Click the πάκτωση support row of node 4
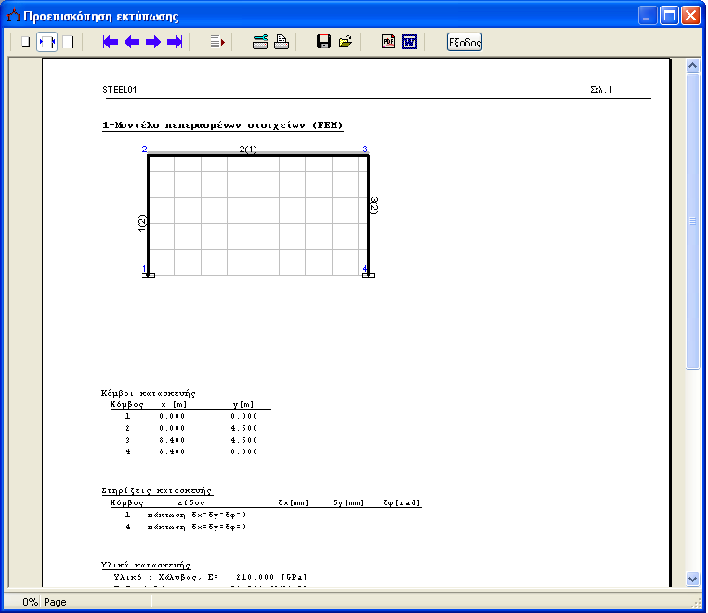 [186, 527]
